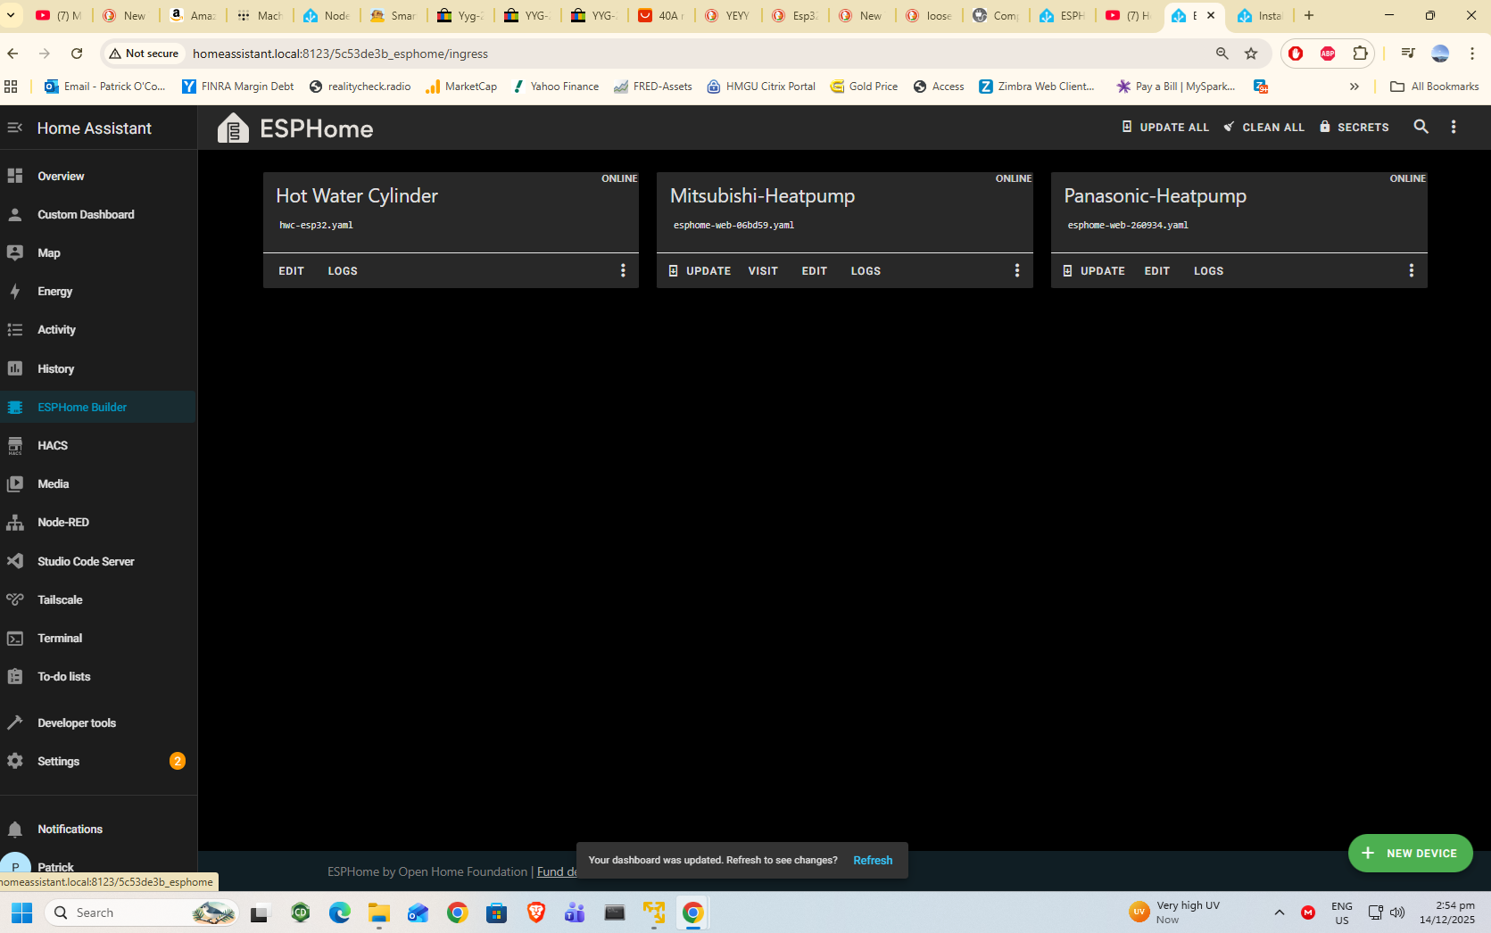Open the browser zoom magnifier icon
1491x933 pixels.
click(x=1222, y=54)
